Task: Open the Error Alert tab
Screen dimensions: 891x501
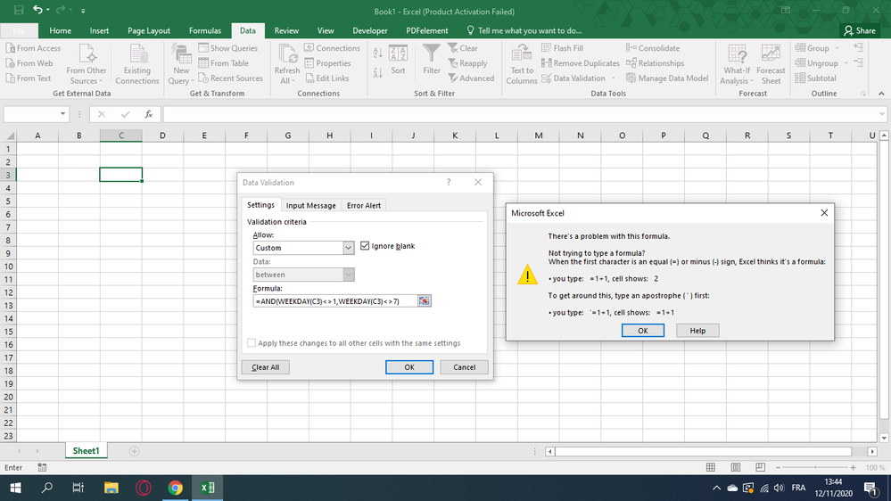Action: pos(364,206)
